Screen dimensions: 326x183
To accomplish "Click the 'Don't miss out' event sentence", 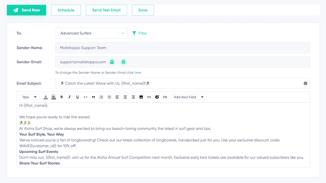I will pyautogui.click(x=161, y=157).
